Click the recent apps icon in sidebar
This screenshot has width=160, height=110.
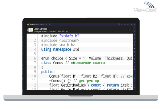(134, 88)
